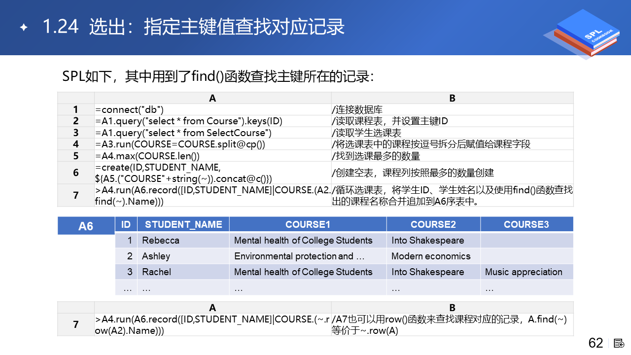Viewport: 631px width, 355px height.
Task: Select the =A4.max(COURSE.len()) cell
Action: coord(212,156)
